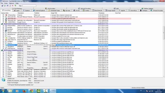Open the Options menu
Screen dimensions: 165x93
coord(11,3)
